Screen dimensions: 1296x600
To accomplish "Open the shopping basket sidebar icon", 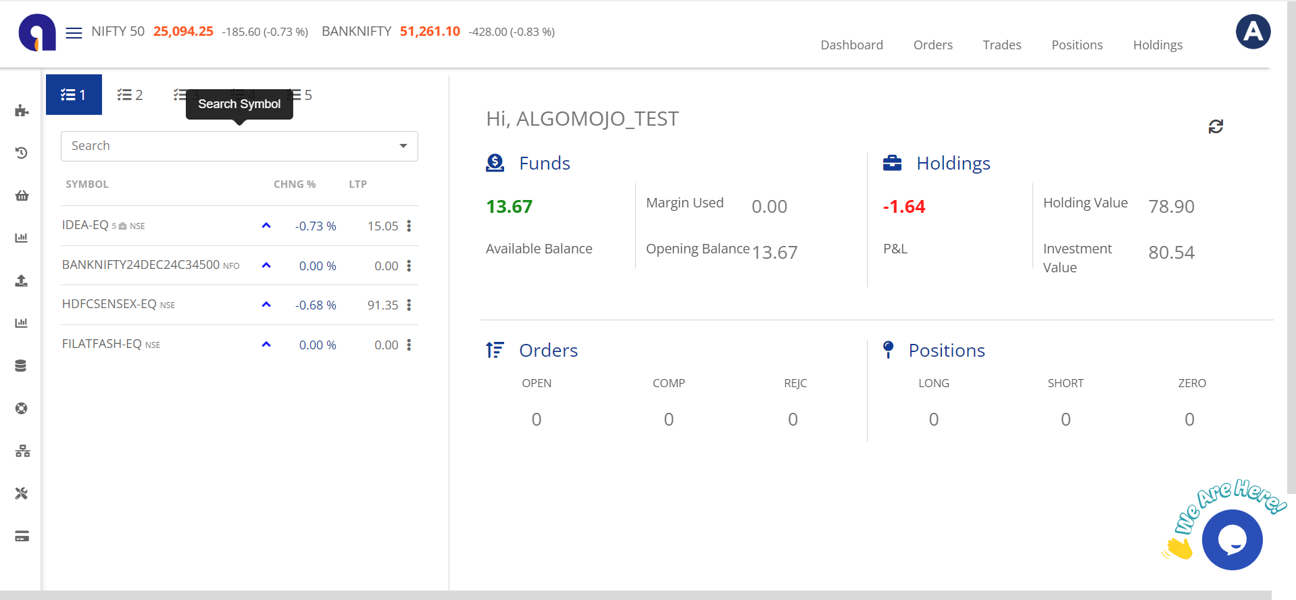I will point(22,196).
